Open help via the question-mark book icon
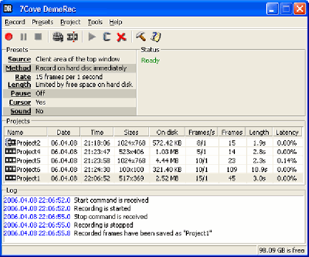The height and width of the screenshot is (257, 309). 156,37
